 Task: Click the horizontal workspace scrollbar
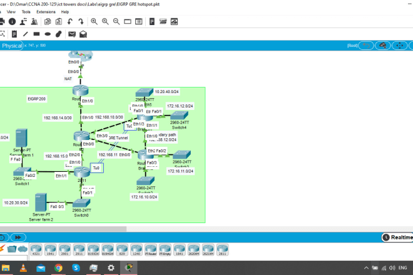click(x=63, y=229)
